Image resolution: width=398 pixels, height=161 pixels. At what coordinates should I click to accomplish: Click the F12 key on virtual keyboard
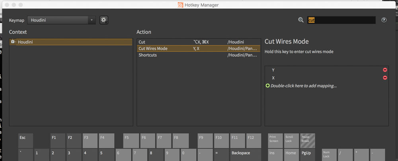pos(254,141)
